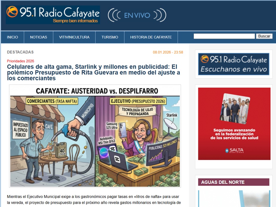Open the image under Aguas del Norte
Viewport: 276px width, 207px height.
tap(234, 199)
